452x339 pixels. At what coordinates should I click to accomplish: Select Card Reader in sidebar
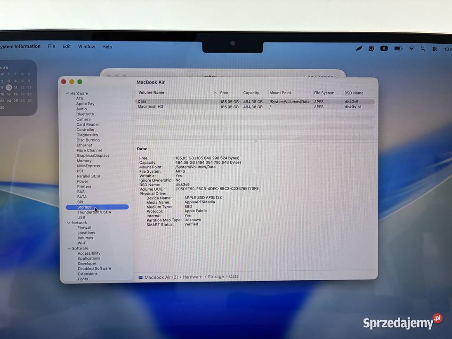click(88, 124)
